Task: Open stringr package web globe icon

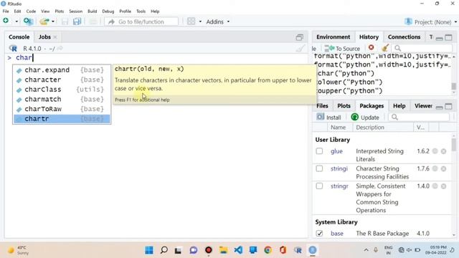Action: pos(435,186)
